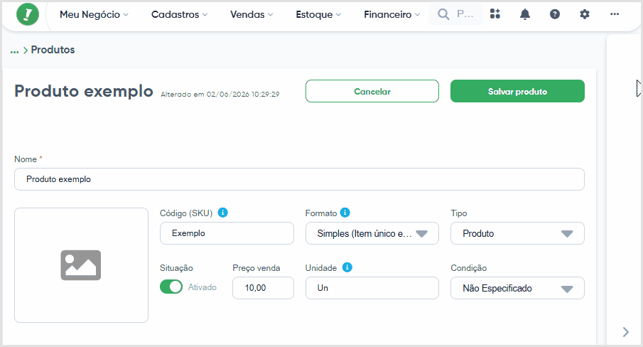
Task: Click the Produto exemplo heading
Action: coord(84,91)
